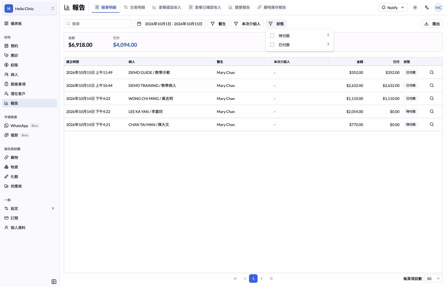Open the Notify dropdown

393,7
